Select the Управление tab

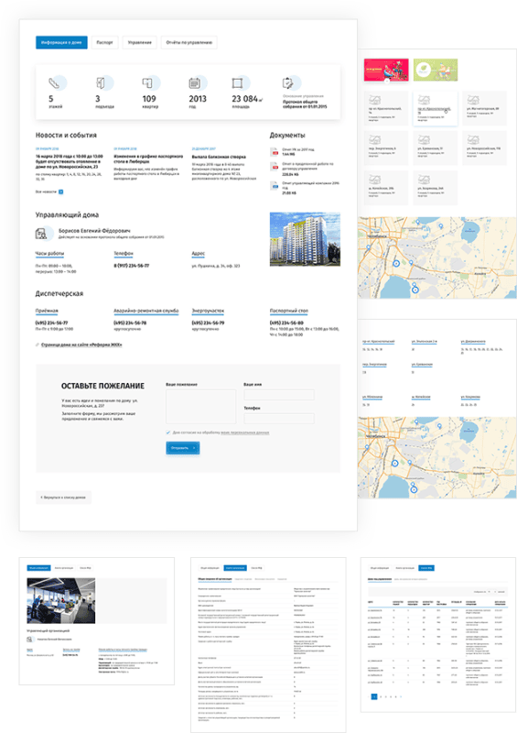[x=140, y=42]
